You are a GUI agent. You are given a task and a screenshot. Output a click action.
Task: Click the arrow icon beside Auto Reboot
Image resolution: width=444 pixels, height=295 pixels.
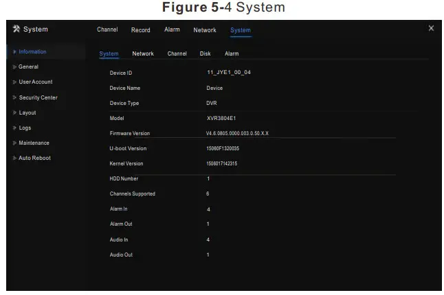[14, 158]
